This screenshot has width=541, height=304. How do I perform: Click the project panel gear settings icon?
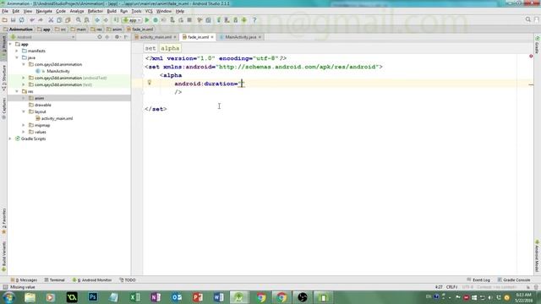tap(117, 37)
